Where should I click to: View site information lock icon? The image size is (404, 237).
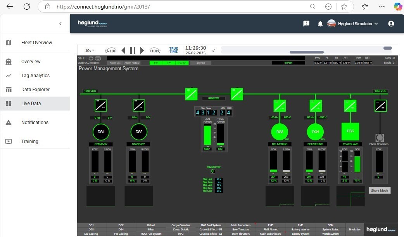click(x=48, y=7)
